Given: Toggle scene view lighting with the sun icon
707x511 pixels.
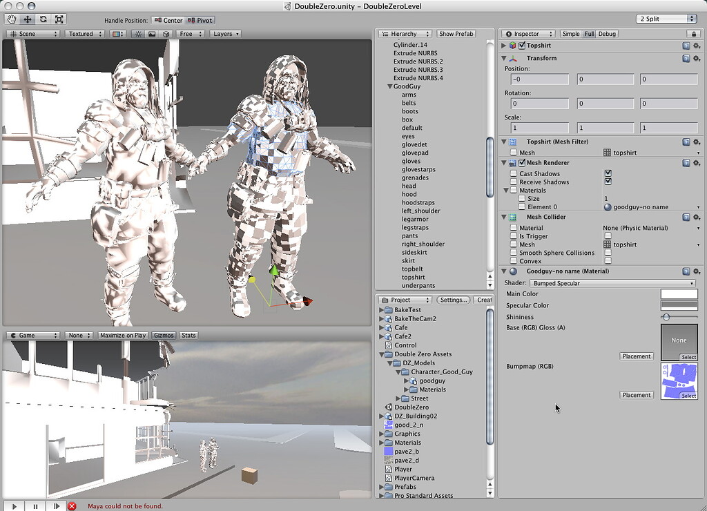Looking at the screenshot, I should (139, 33).
